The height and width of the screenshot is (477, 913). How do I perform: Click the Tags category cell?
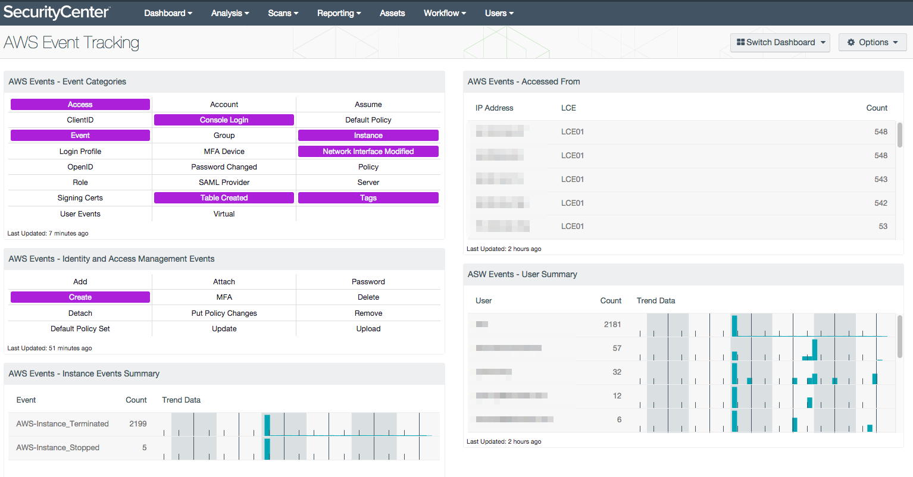368,198
